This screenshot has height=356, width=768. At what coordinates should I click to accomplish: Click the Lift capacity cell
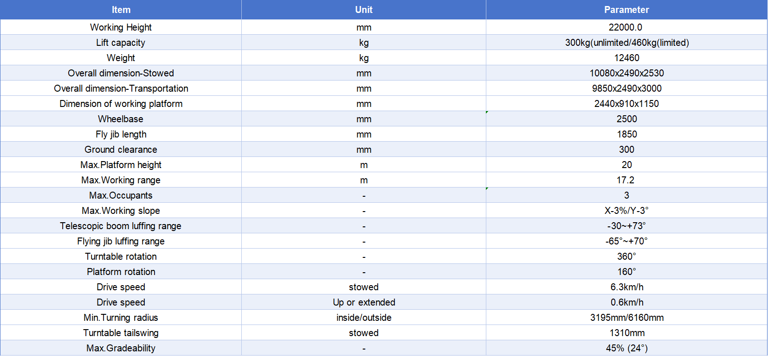(121, 43)
